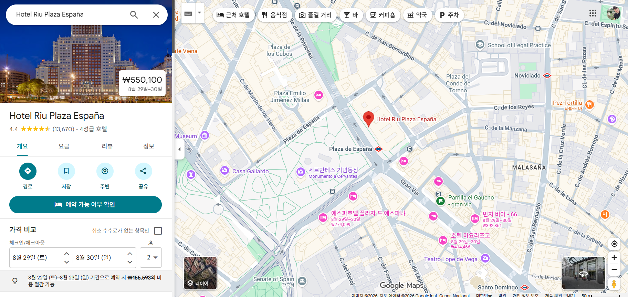Search nearby with the 주변 button
628x297 pixels.
tap(105, 171)
